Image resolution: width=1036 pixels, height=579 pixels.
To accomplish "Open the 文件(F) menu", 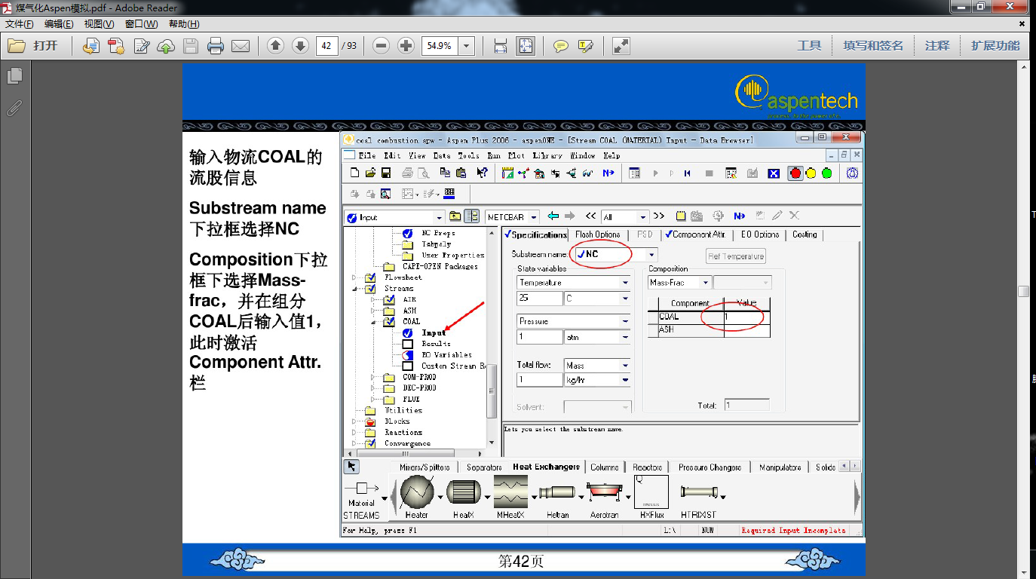I will click(20, 24).
